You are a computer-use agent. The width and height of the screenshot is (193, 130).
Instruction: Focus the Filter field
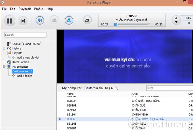(x=170, y=88)
